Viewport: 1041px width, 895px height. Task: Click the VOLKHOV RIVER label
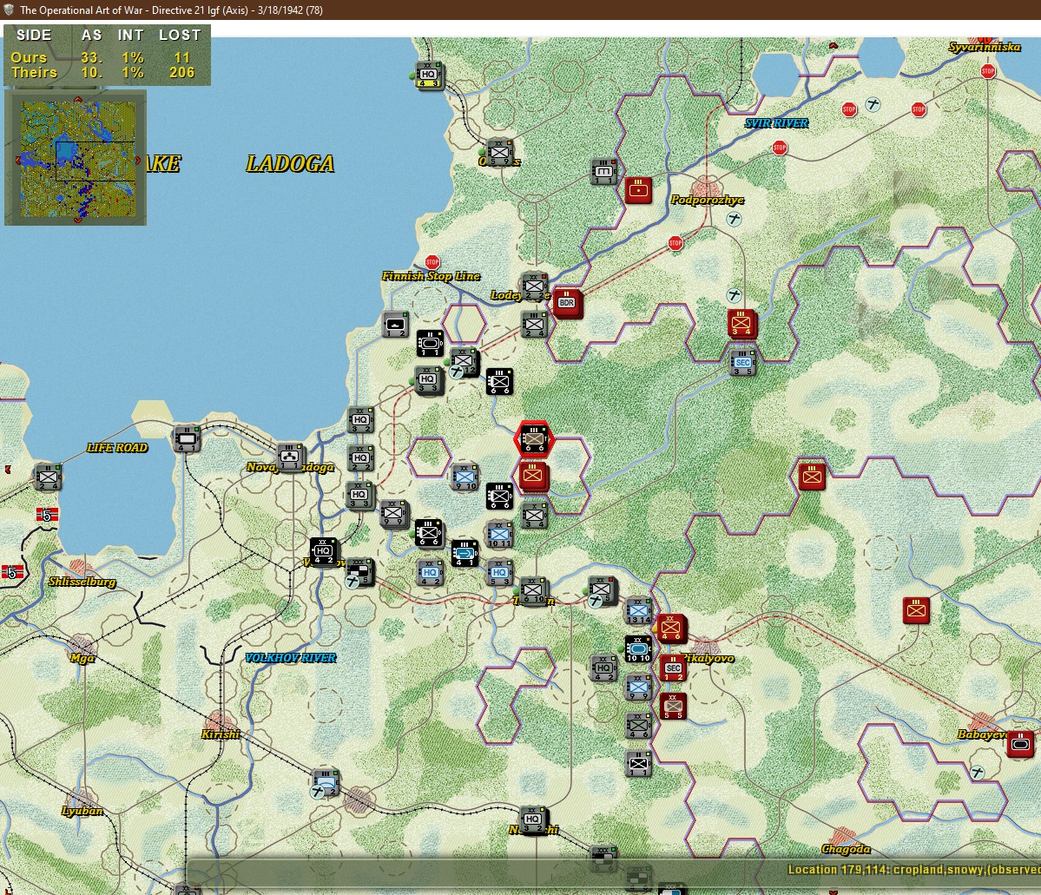[x=290, y=658]
